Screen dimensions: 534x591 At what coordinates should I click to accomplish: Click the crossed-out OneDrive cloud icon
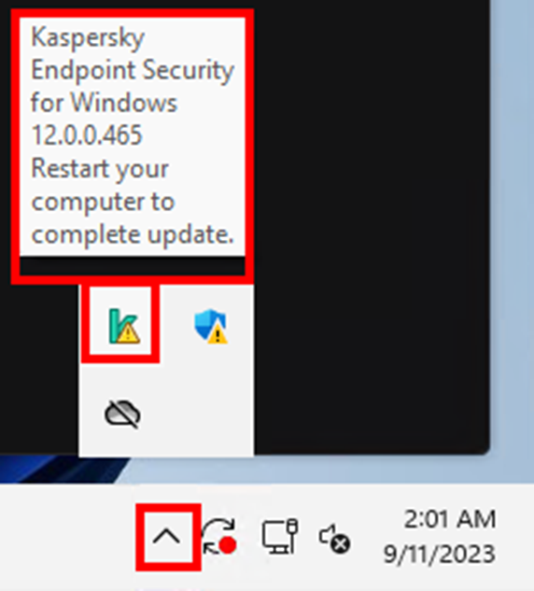point(122,414)
